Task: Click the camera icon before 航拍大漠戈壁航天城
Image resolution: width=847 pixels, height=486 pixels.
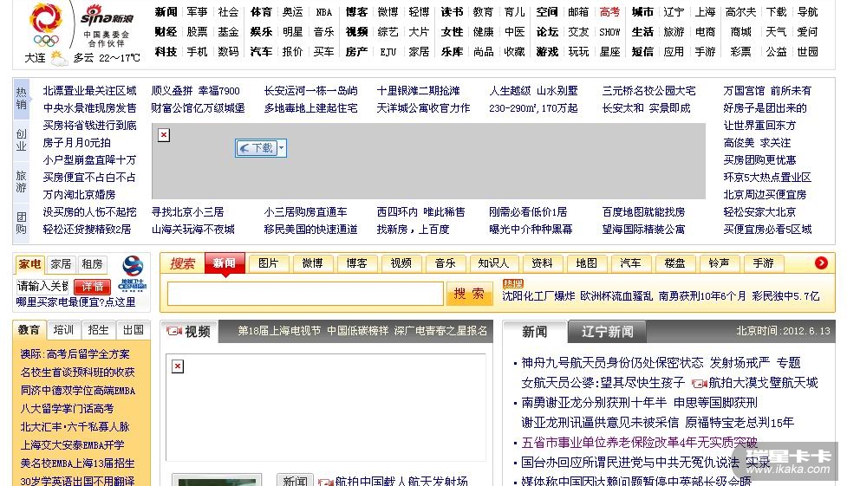Action: click(700, 384)
